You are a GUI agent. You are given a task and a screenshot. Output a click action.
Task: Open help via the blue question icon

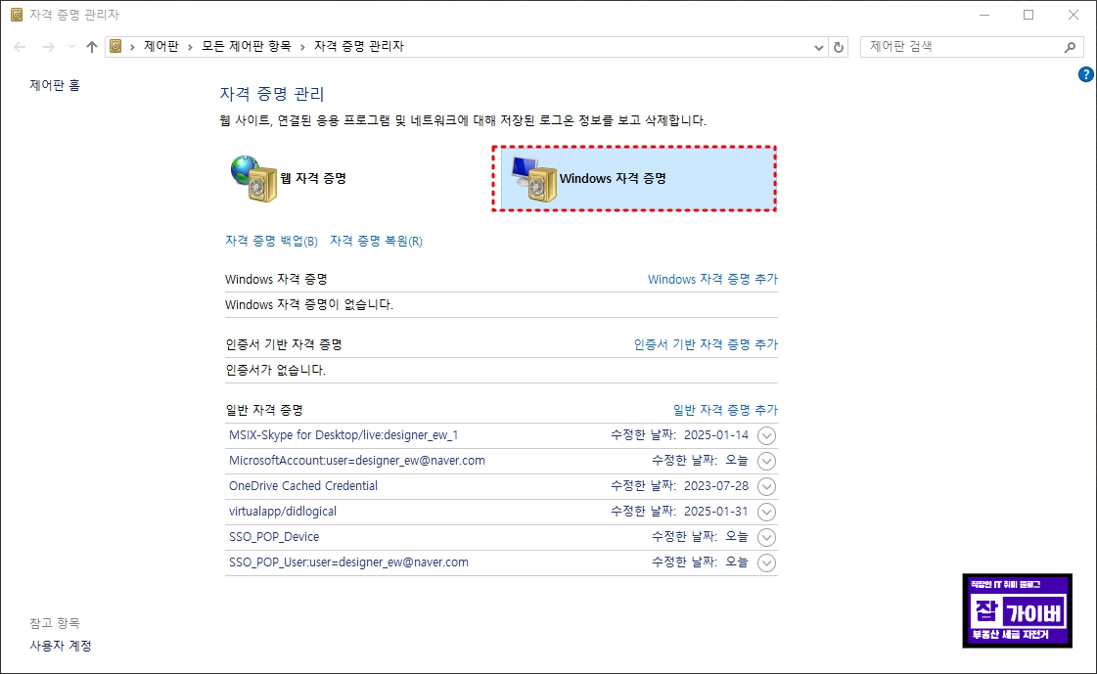1085,74
